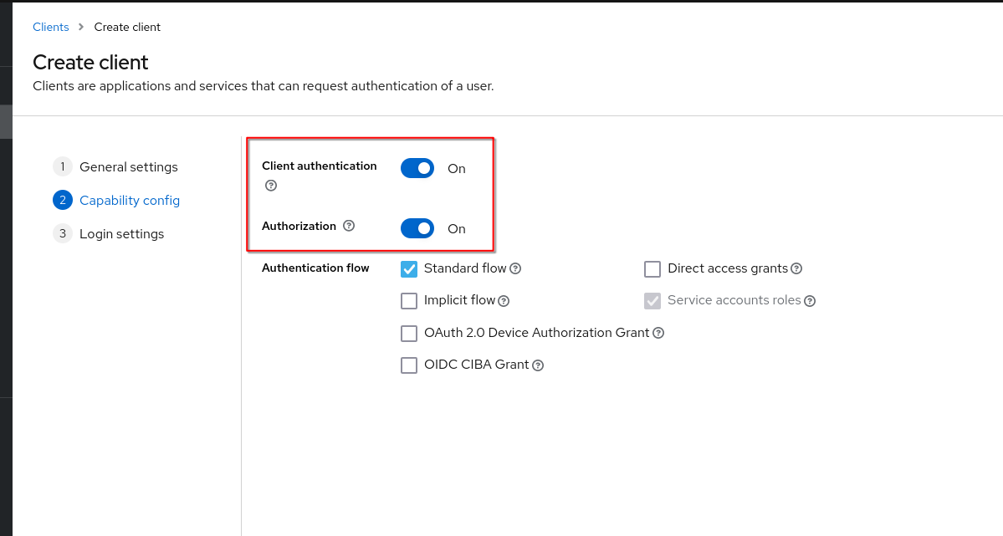Click the Authentication flow label
Screen dimensions: 1003x536
(315, 268)
